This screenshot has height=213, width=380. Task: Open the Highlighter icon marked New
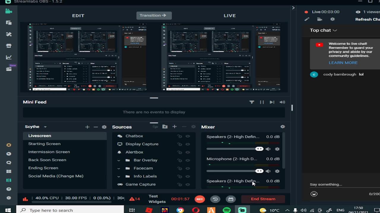(9, 69)
